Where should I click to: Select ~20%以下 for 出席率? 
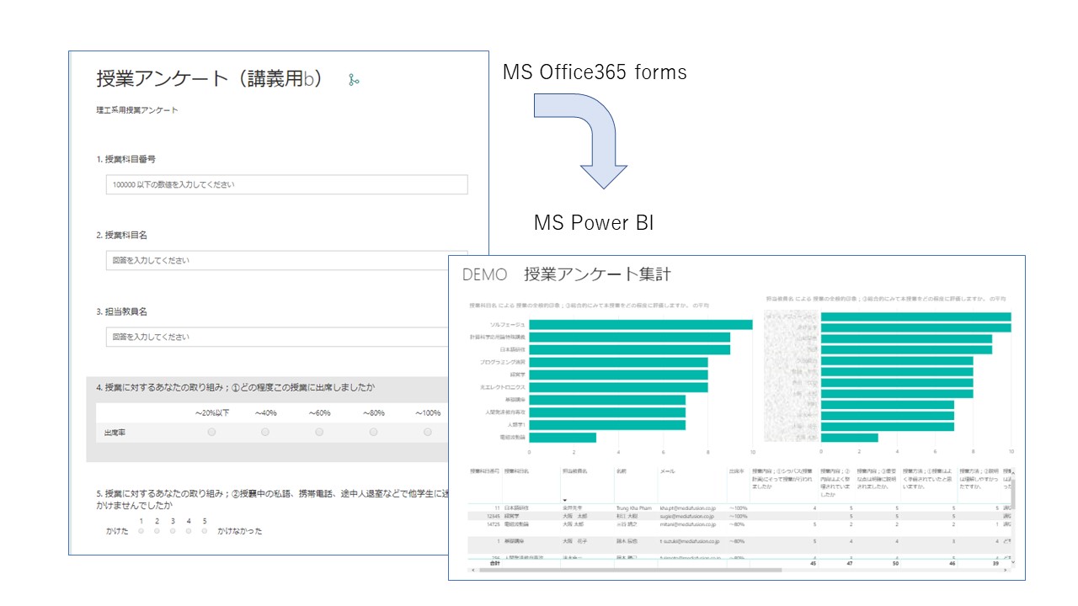(211, 432)
